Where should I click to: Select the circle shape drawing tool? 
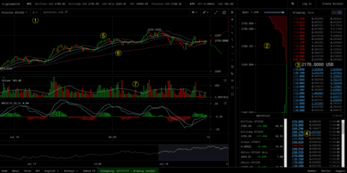(x=232, y=87)
